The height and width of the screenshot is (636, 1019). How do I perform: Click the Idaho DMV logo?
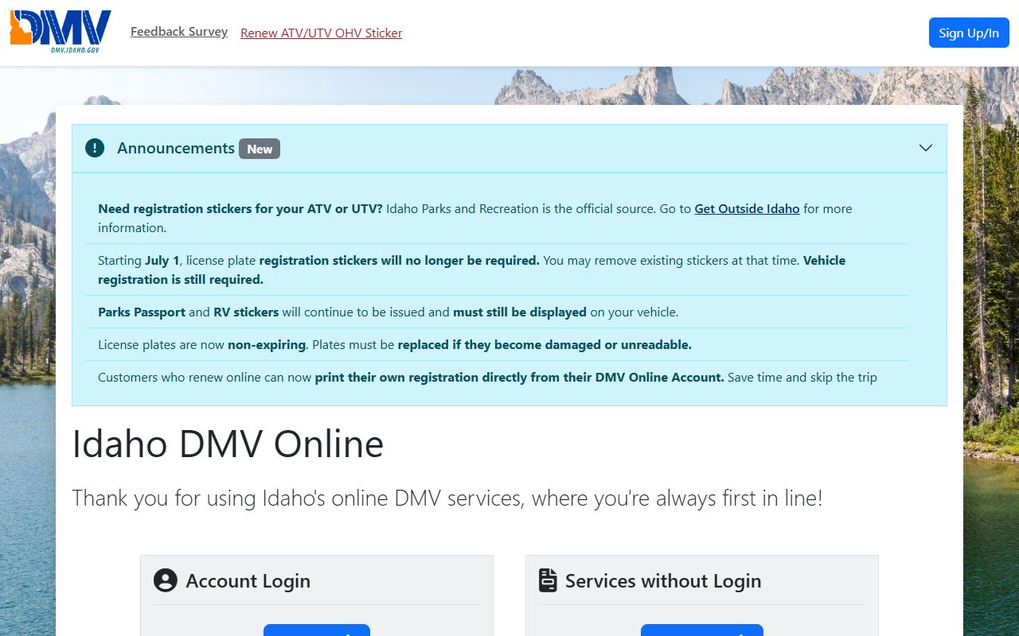coord(61,32)
